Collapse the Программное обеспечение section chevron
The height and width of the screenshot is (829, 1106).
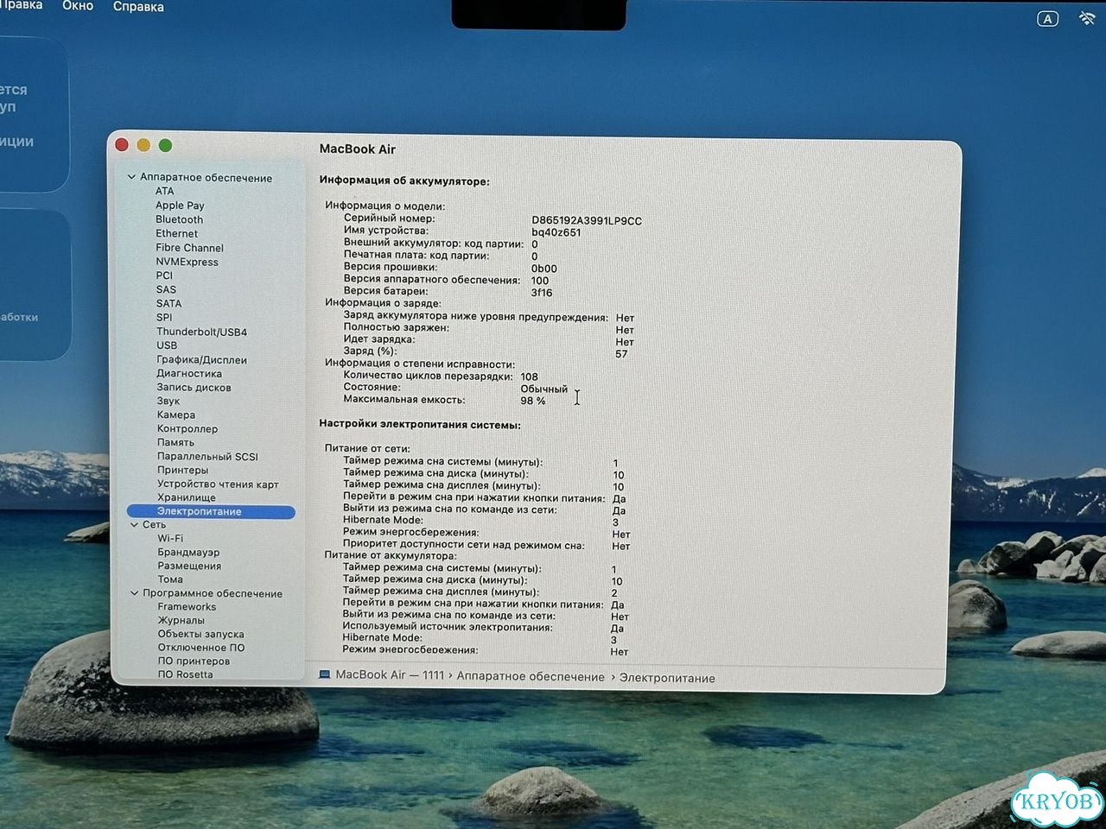coord(134,593)
